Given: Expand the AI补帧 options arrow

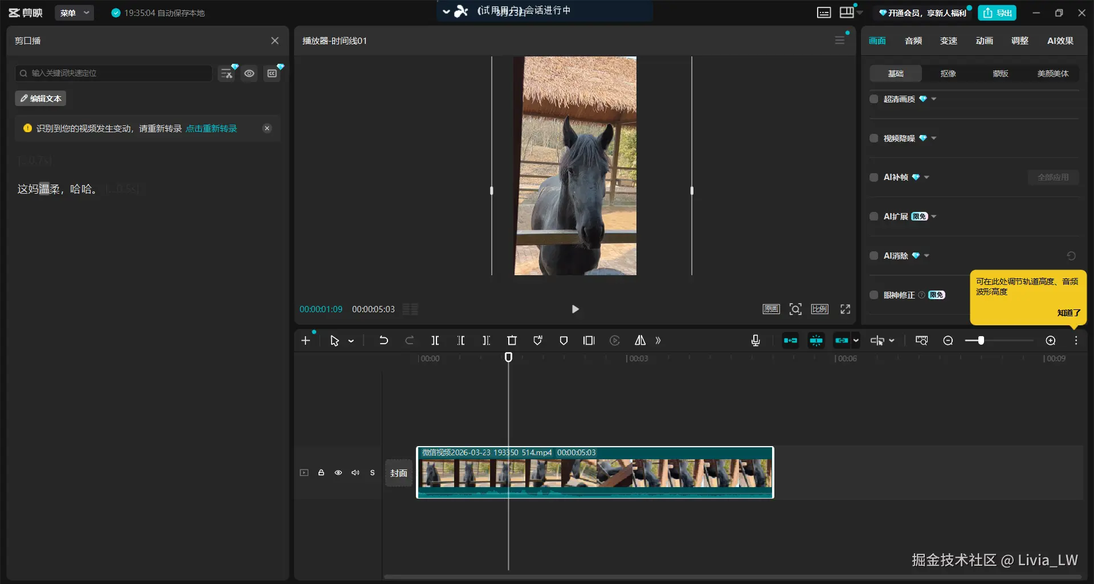Looking at the screenshot, I should (x=927, y=177).
